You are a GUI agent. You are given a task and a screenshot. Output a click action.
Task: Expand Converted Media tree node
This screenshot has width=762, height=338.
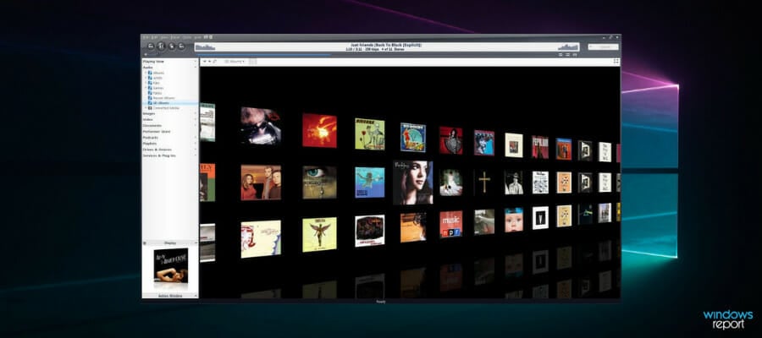146,107
